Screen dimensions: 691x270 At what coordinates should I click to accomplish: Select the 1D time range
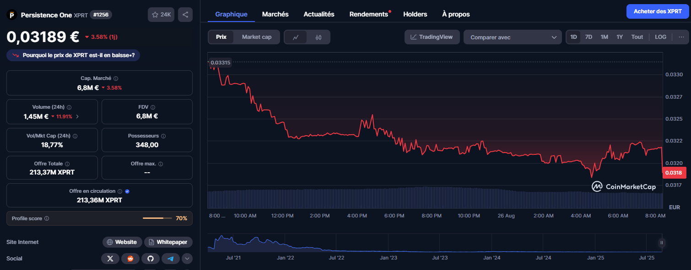point(573,37)
